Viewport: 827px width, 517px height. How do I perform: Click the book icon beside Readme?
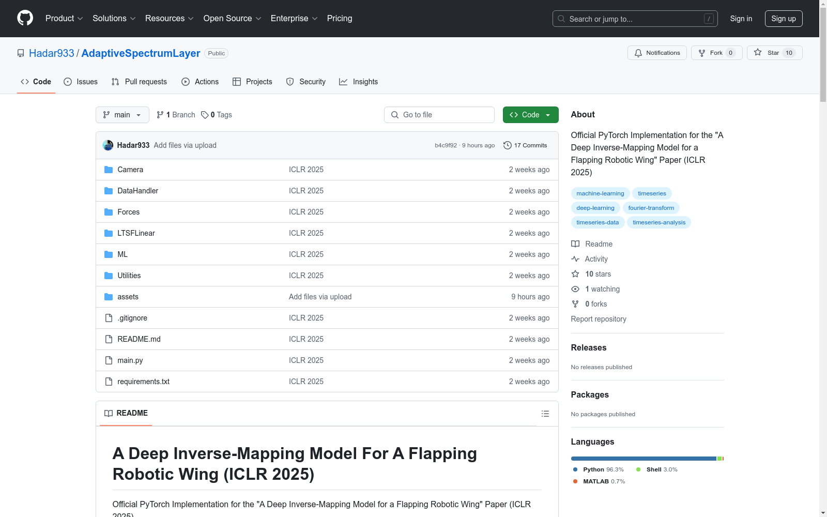575,244
